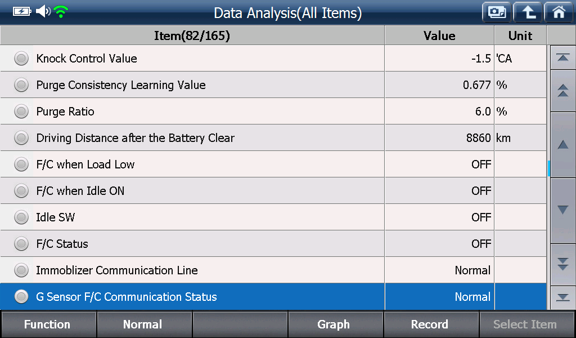Select radio button for Purge Ratio

pyautogui.click(x=21, y=112)
